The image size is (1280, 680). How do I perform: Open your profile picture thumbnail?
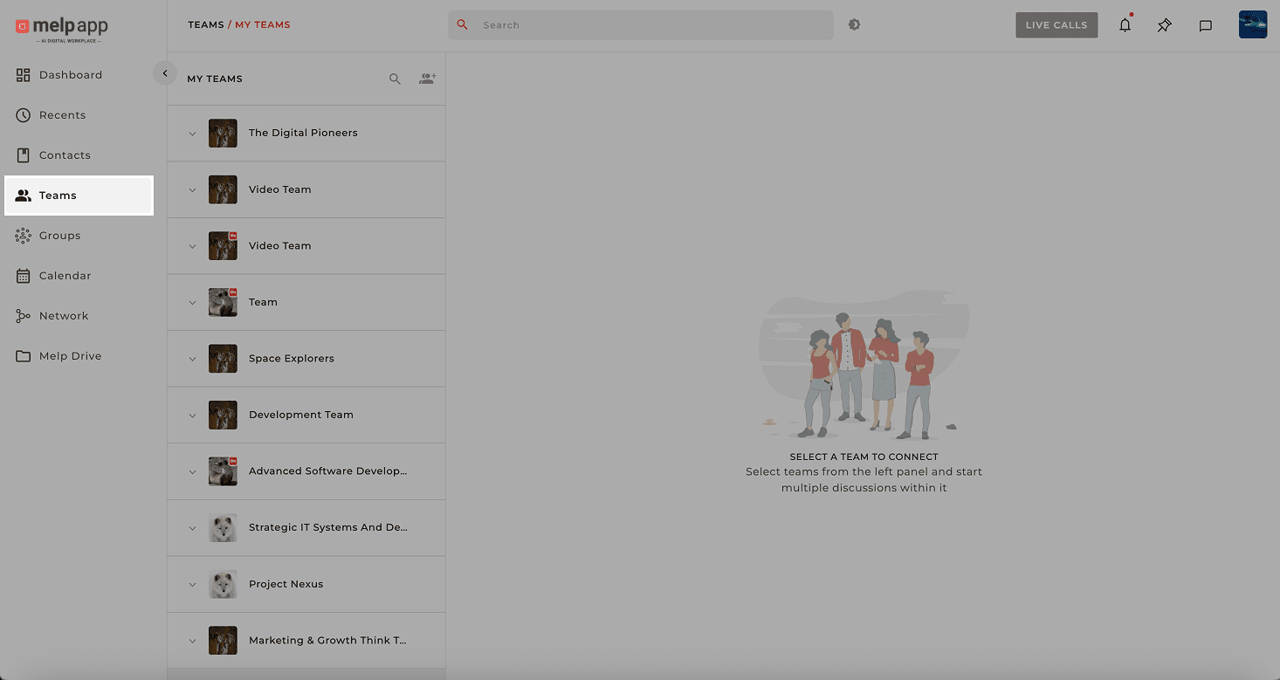1253,24
